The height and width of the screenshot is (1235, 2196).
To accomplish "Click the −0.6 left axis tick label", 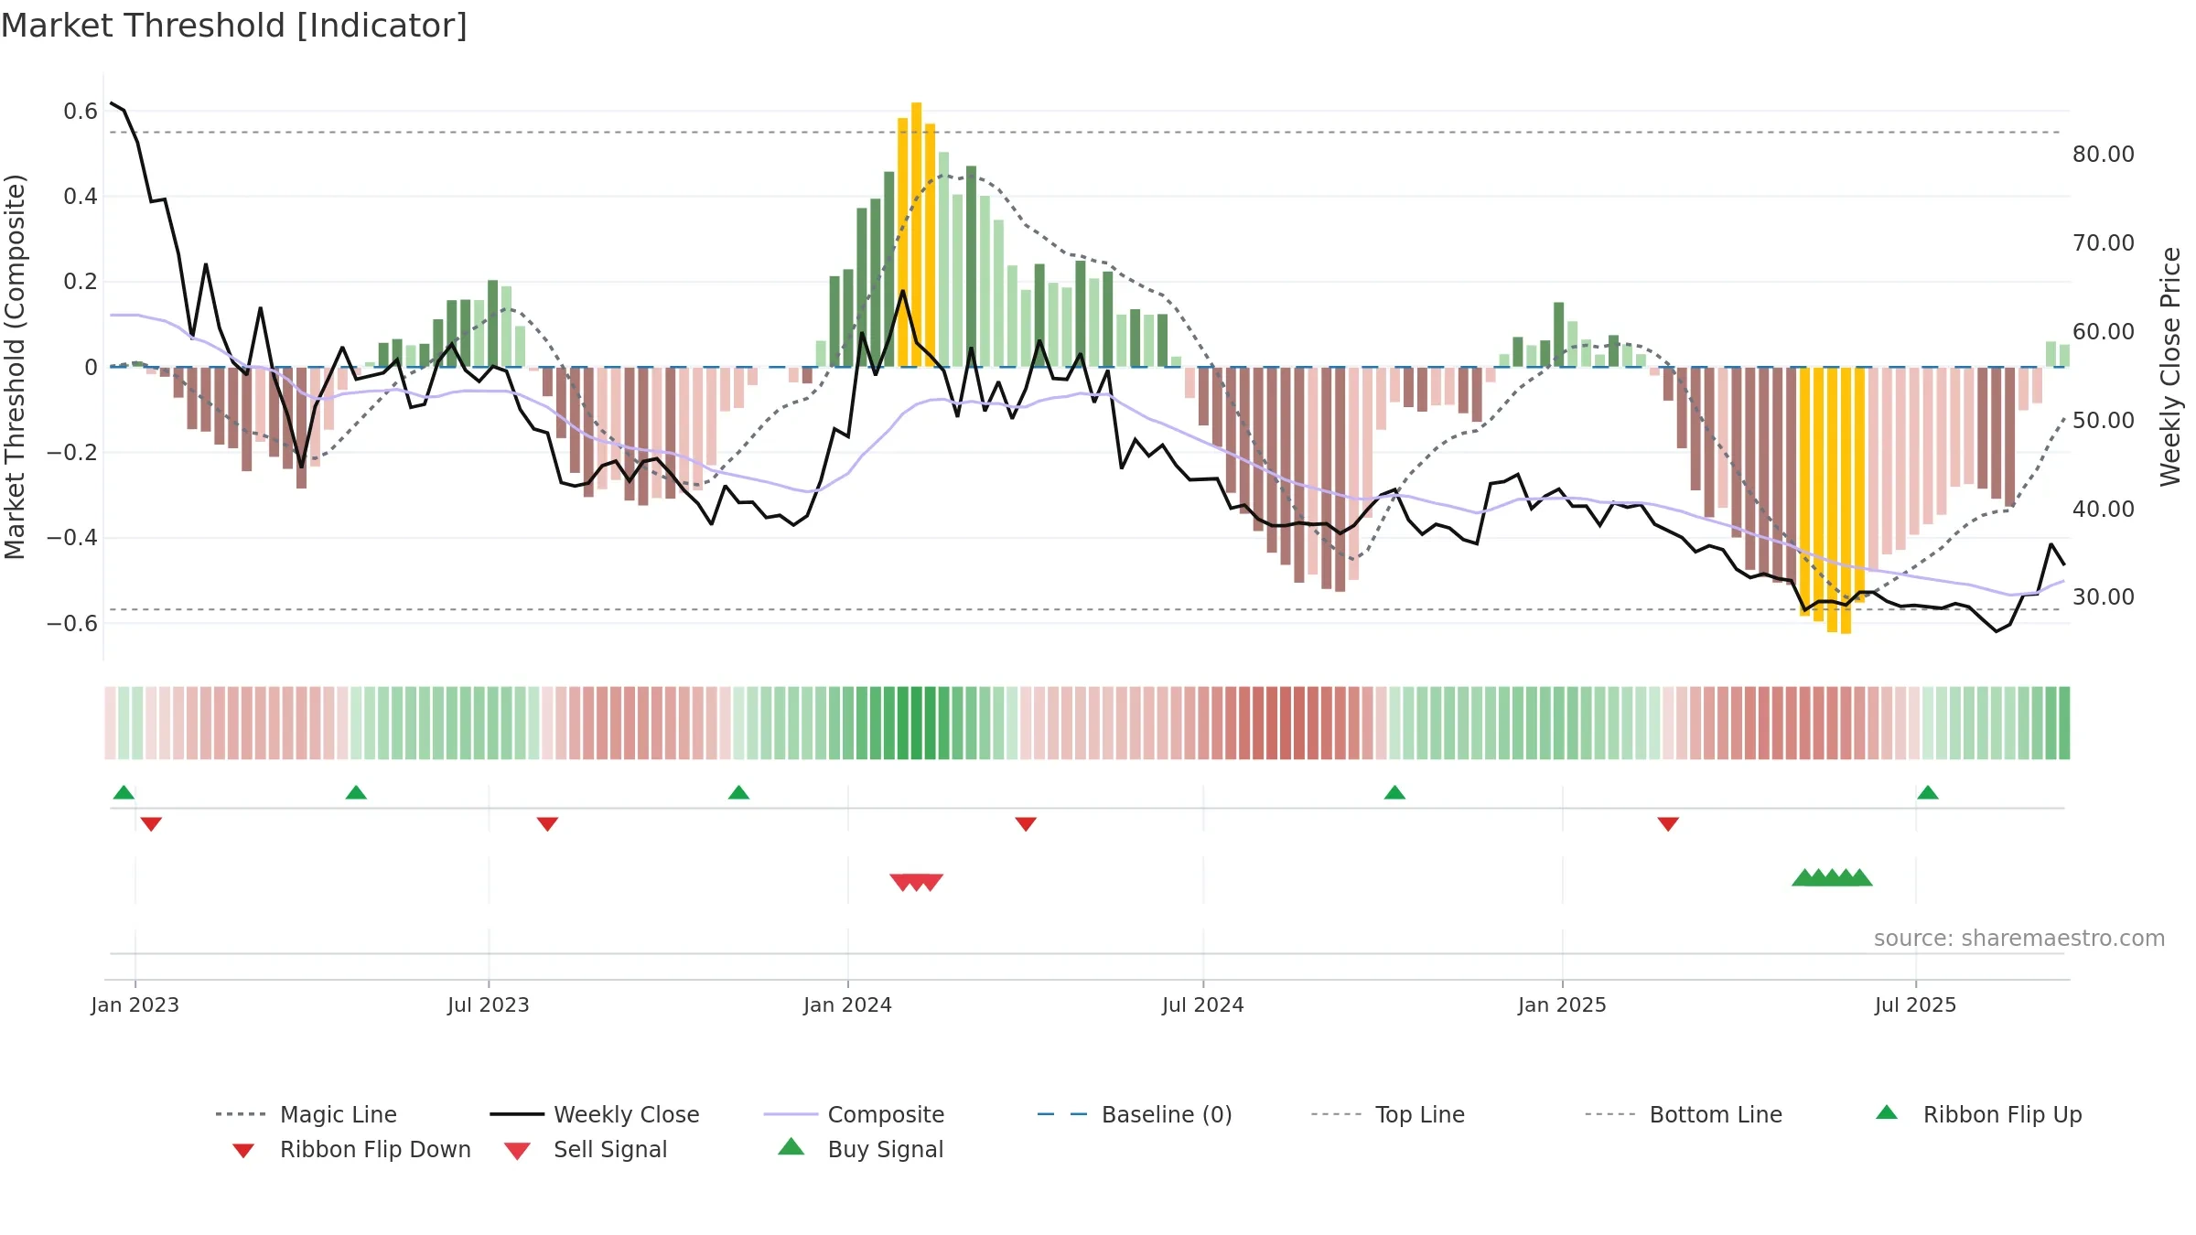I will (x=72, y=623).
